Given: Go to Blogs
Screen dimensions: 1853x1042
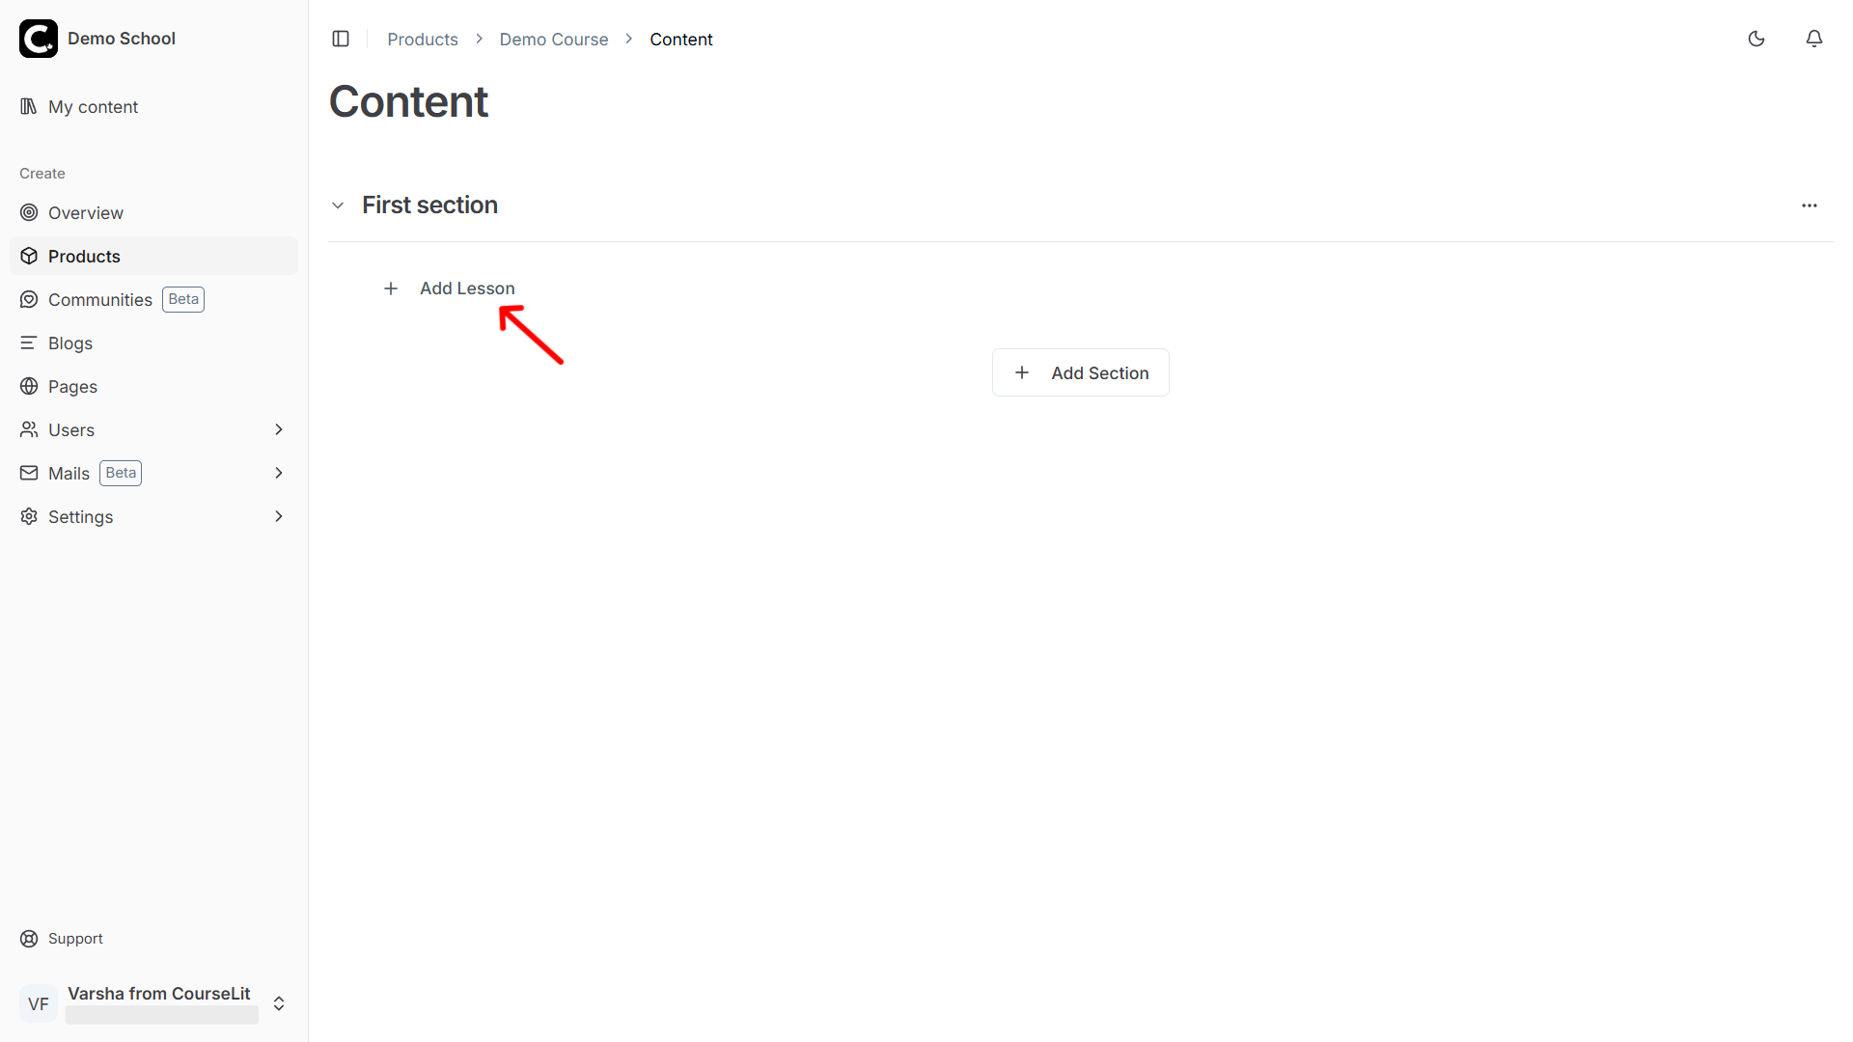Looking at the screenshot, I should pyautogui.click(x=69, y=343).
